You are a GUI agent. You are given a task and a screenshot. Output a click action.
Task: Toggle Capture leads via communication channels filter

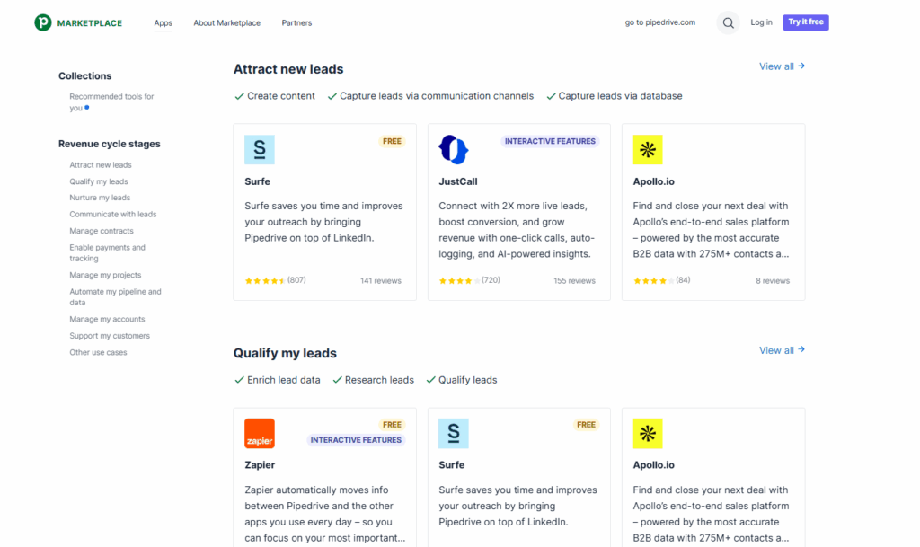click(x=430, y=96)
